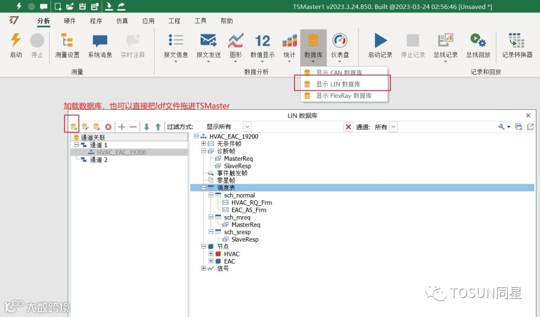Click open project folder icon in title bar
The image size is (540, 317).
70,6
